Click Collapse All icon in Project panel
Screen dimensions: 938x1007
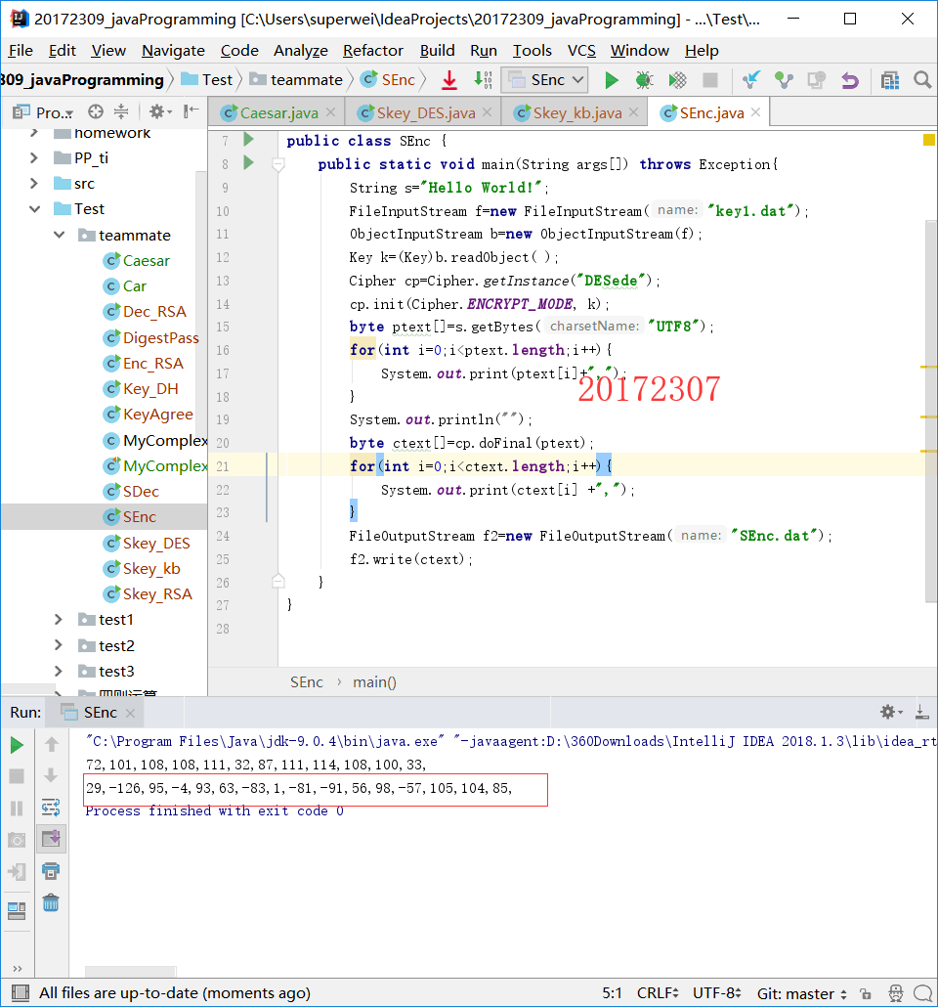[x=121, y=111]
